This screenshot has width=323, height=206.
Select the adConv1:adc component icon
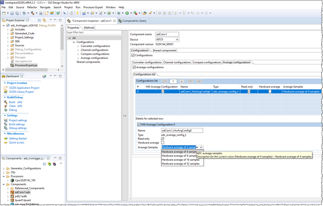pyautogui.click(x=12, y=192)
